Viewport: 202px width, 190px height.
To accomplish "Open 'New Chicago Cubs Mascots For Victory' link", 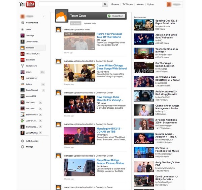I will coord(110,99).
